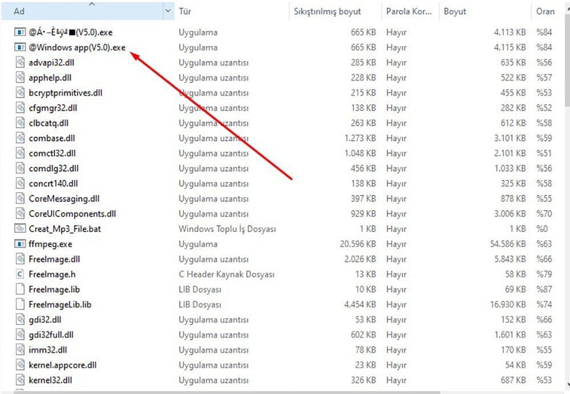Select the combase.dll file name
Screen dimensions: 570x394
[x=52, y=138]
